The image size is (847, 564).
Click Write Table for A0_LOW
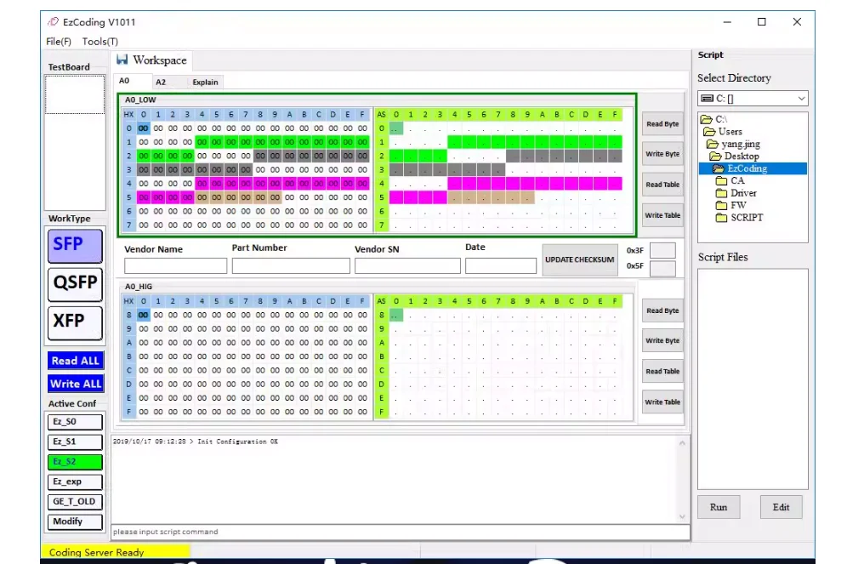pos(662,215)
